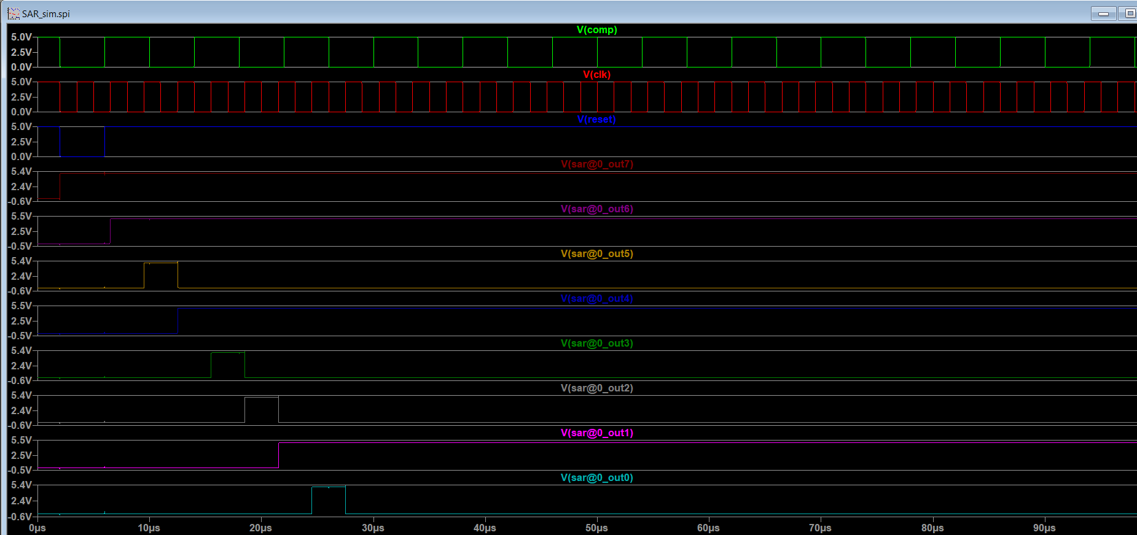
Task: Click the SAR_sim.spi window icon
Action: point(14,13)
